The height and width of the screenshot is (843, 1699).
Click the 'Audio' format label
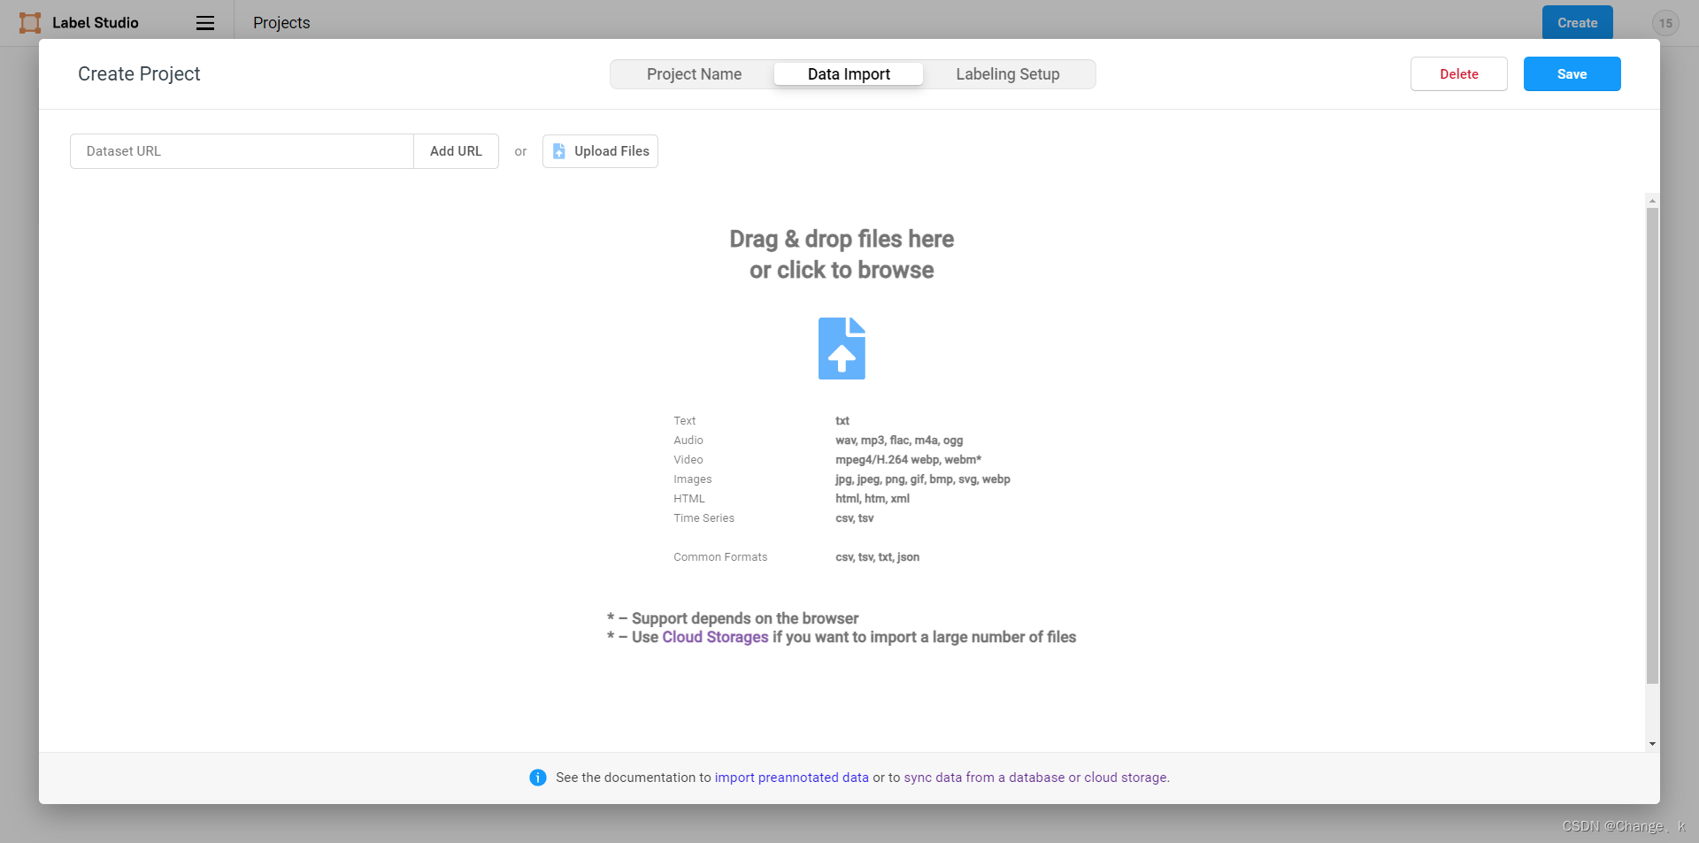point(688,441)
